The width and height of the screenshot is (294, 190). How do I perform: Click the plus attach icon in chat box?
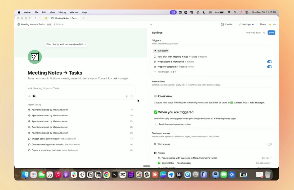(x=29, y=96)
